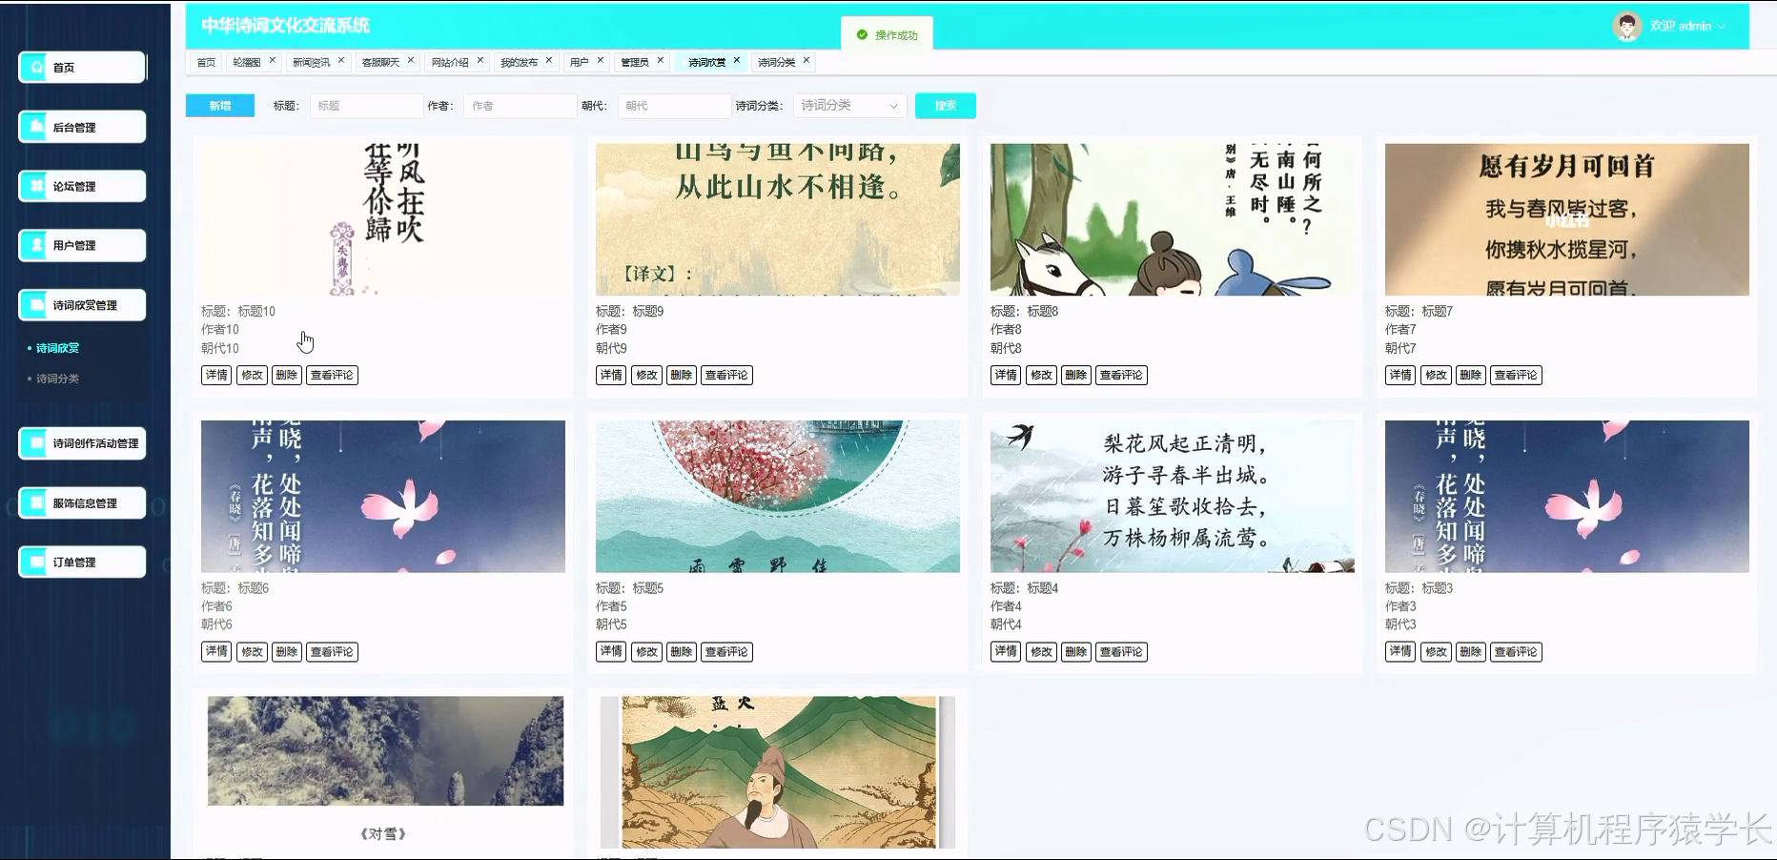Click the 订单管理 icon

(x=35, y=562)
